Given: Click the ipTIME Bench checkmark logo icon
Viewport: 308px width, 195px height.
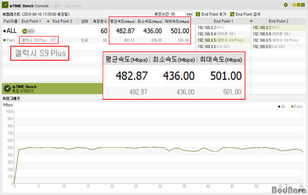Looking at the screenshot, I should point(5,5).
